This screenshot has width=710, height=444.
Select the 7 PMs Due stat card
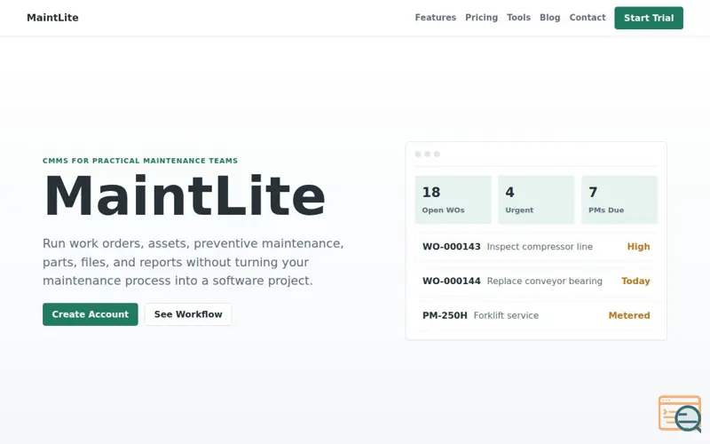click(619, 200)
